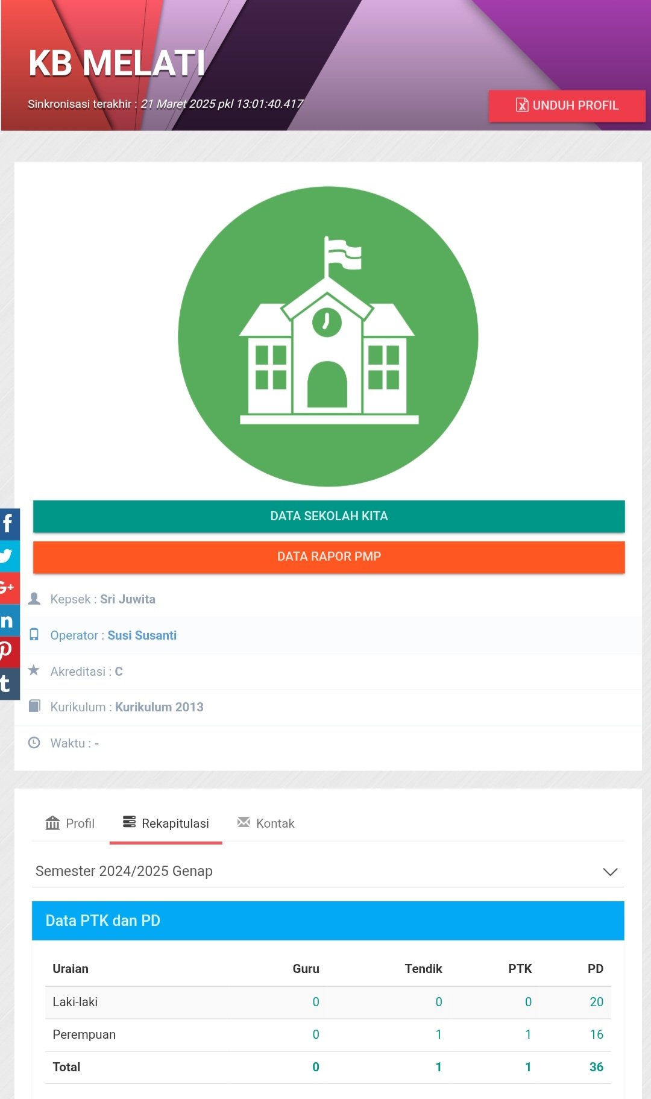Share page via Tumblr icon

click(9, 684)
